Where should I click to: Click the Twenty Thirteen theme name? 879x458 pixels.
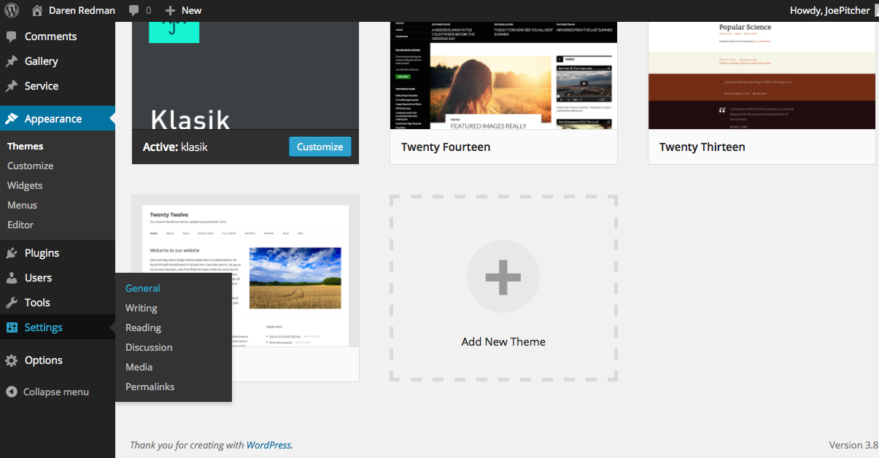pos(702,147)
